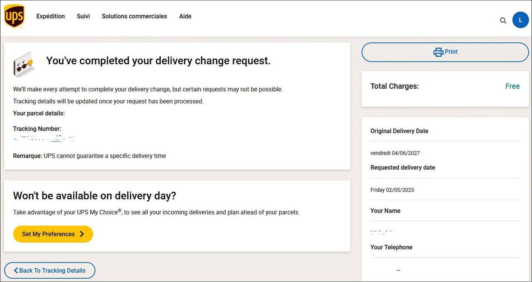Select the date vendredi 04/06/2027

(395, 153)
